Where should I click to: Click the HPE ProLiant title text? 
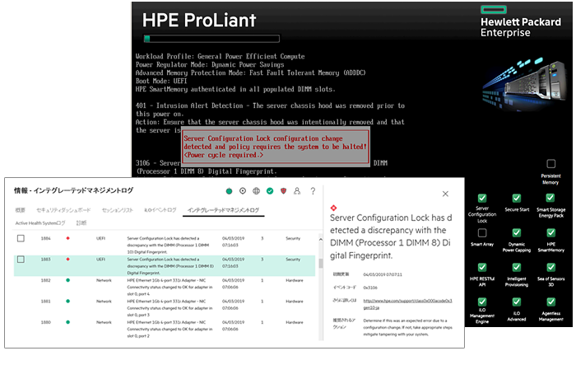pyautogui.click(x=199, y=20)
